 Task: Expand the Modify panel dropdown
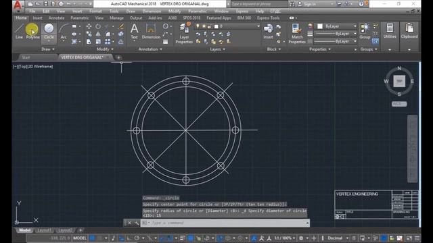(106, 49)
